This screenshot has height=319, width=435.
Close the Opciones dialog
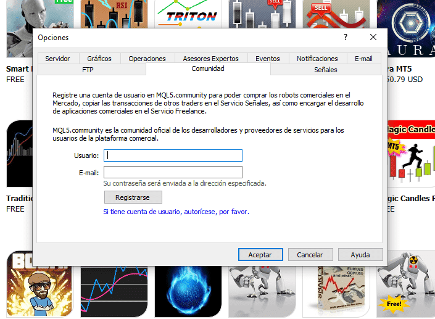(x=373, y=37)
